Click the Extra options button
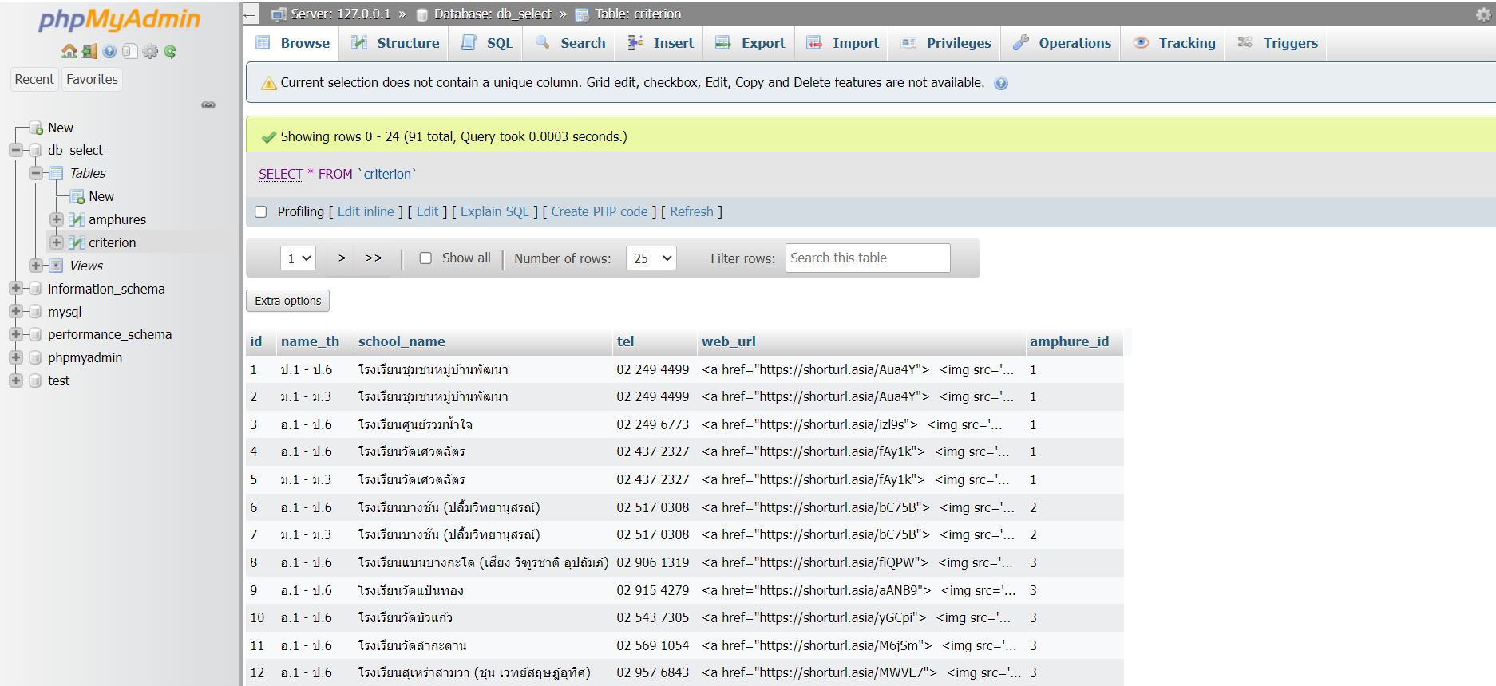Viewport: 1496px width, 686px height. click(287, 301)
